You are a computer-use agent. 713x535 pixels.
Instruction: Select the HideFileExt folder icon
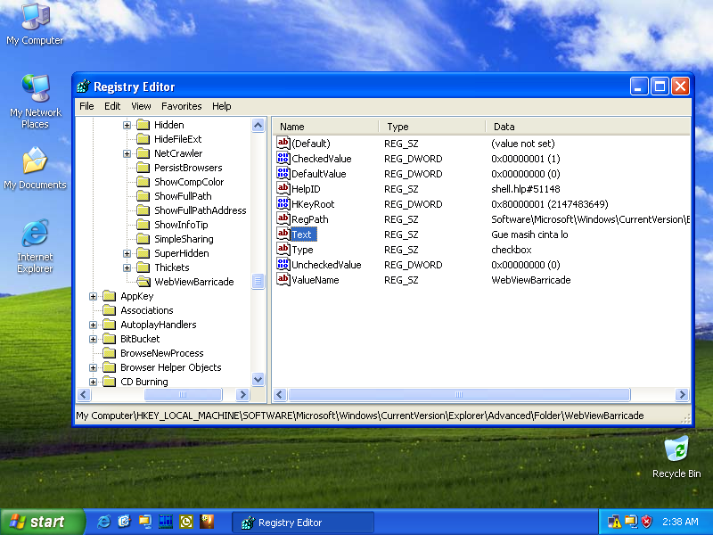(x=143, y=139)
